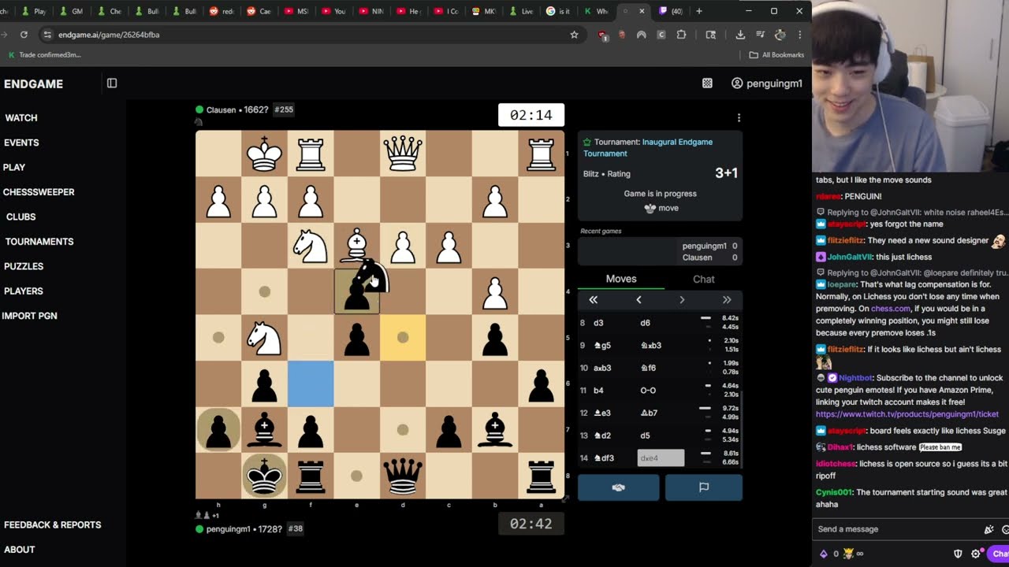Click the move dot on g4 square
The height and width of the screenshot is (567, 1009).
(265, 292)
